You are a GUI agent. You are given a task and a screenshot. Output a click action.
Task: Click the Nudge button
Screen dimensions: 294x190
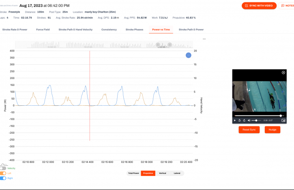(273, 130)
